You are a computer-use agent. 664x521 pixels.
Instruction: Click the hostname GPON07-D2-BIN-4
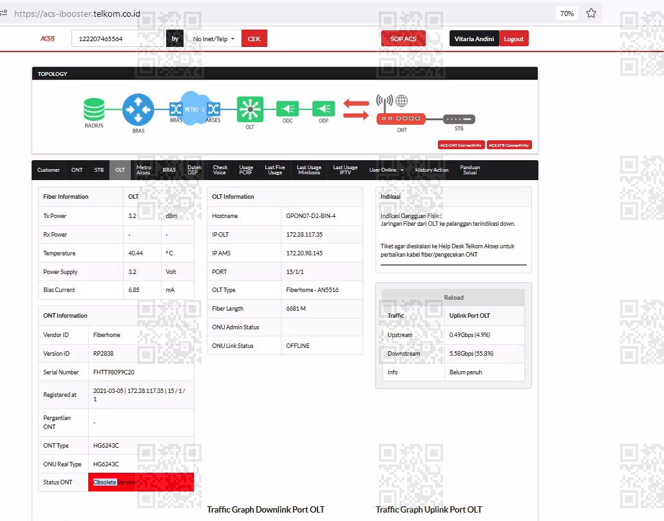(x=311, y=215)
